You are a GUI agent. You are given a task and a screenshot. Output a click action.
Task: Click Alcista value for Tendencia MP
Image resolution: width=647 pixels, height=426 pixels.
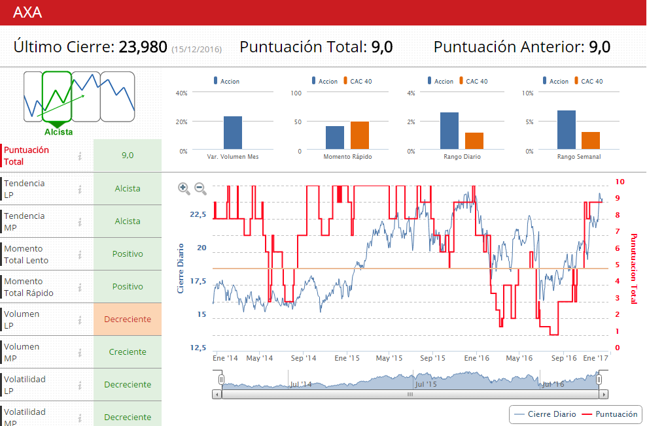click(x=128, y=221)
